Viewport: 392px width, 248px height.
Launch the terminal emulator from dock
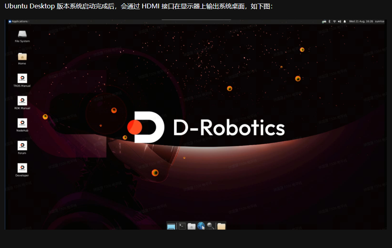pos(182,226)
